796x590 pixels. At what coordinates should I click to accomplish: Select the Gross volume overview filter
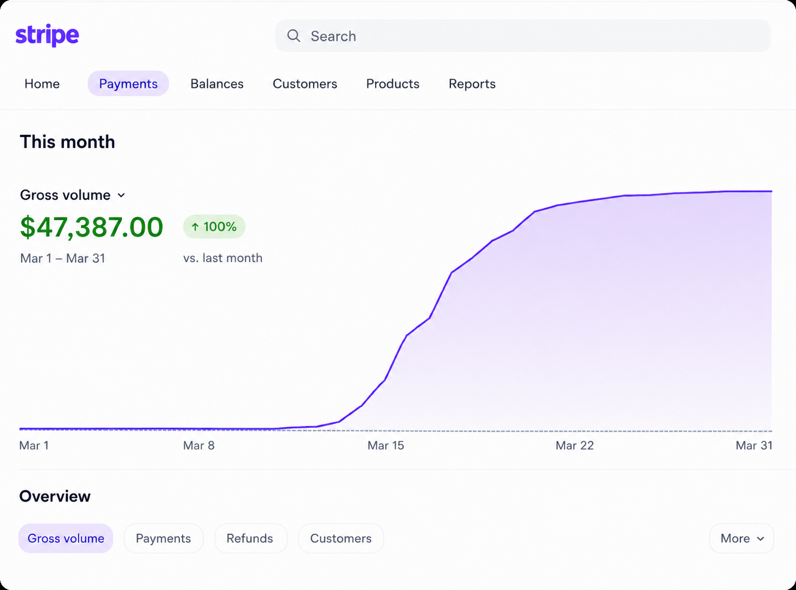[x=66, y=538]
